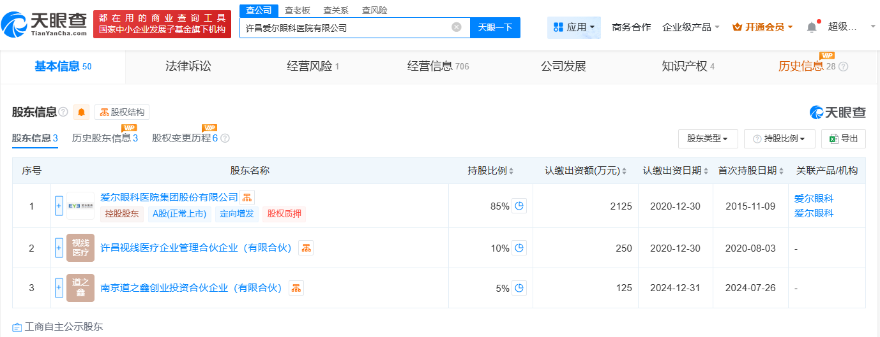Click the 天眼一下 search button
This screenshot has height=337, width=880.
[x=495, y=27]
